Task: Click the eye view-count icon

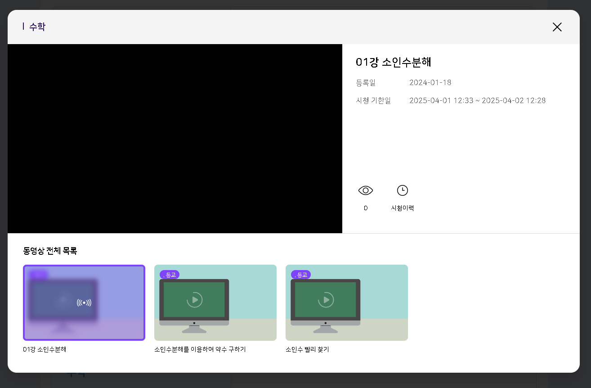Action: coord(366,190)
